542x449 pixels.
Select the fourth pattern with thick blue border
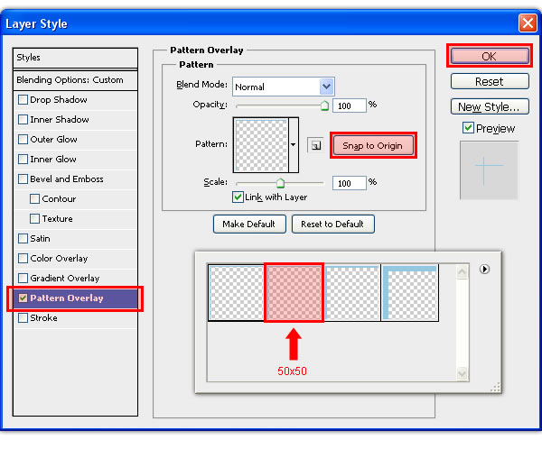[410, 293]
